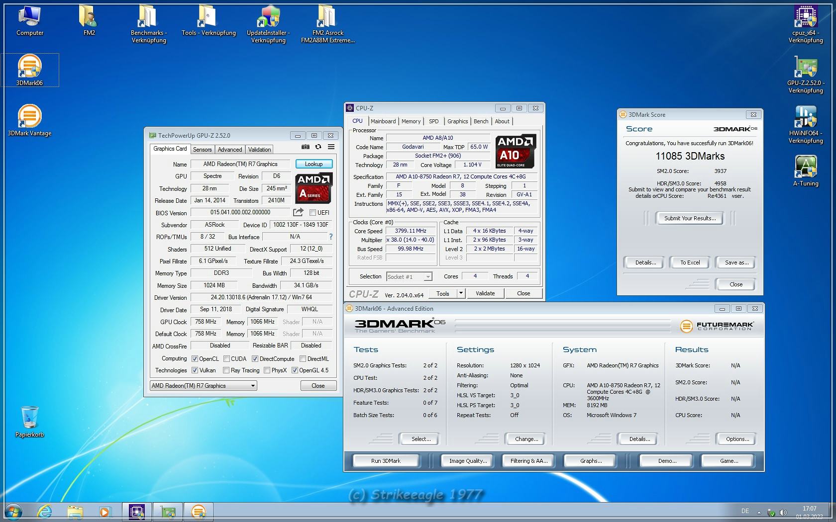The height and width of the screenshot is (522, 836).
Task: Open Image Quality button in 3DMark06
Action: pyautogui.click(x=468, y=461)
